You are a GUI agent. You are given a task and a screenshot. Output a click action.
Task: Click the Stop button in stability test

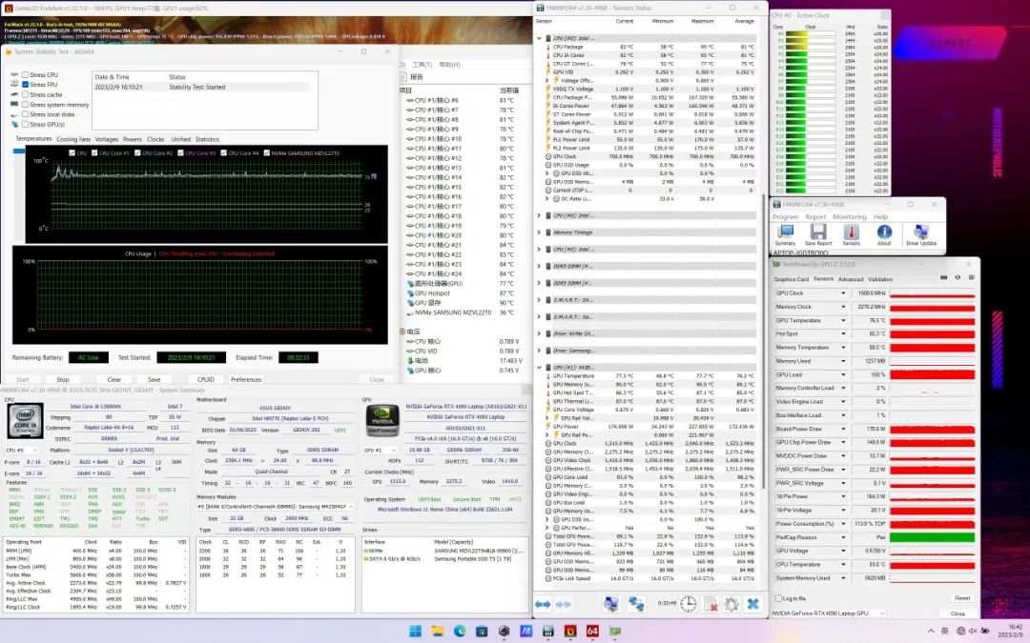63,379
